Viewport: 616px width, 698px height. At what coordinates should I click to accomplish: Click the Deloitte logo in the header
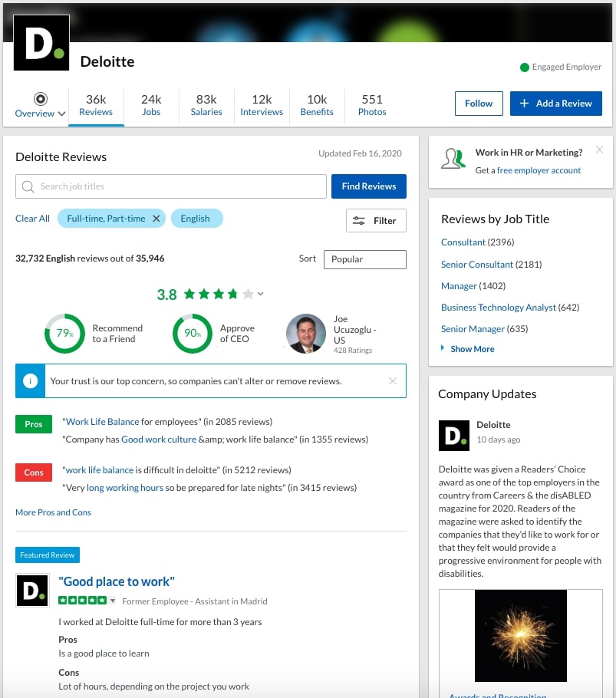coord(41,43)
